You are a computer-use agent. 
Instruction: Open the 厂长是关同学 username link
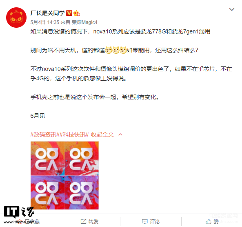click(47, 13)
